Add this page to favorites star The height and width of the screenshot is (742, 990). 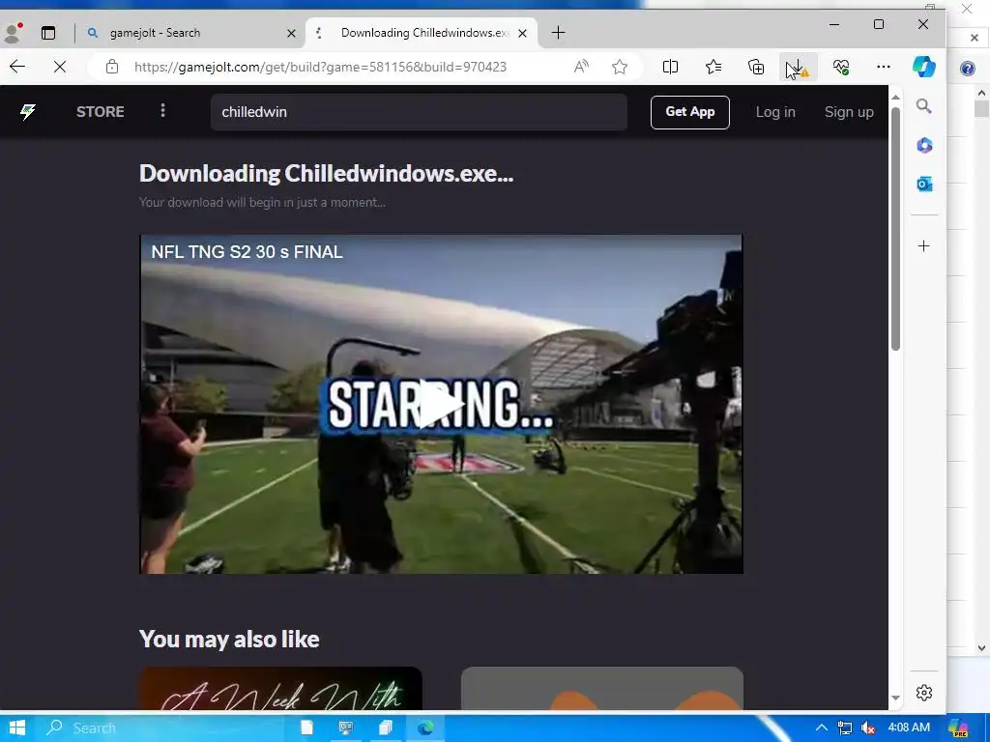click(620, 67)
